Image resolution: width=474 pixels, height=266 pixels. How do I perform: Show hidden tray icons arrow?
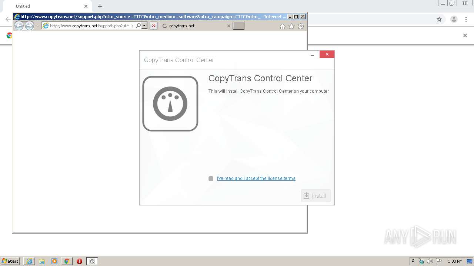pos(413,261)
